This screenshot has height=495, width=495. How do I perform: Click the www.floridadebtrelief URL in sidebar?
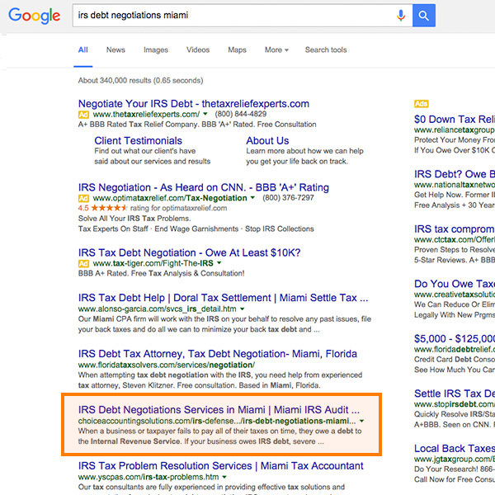pos(455,350)
